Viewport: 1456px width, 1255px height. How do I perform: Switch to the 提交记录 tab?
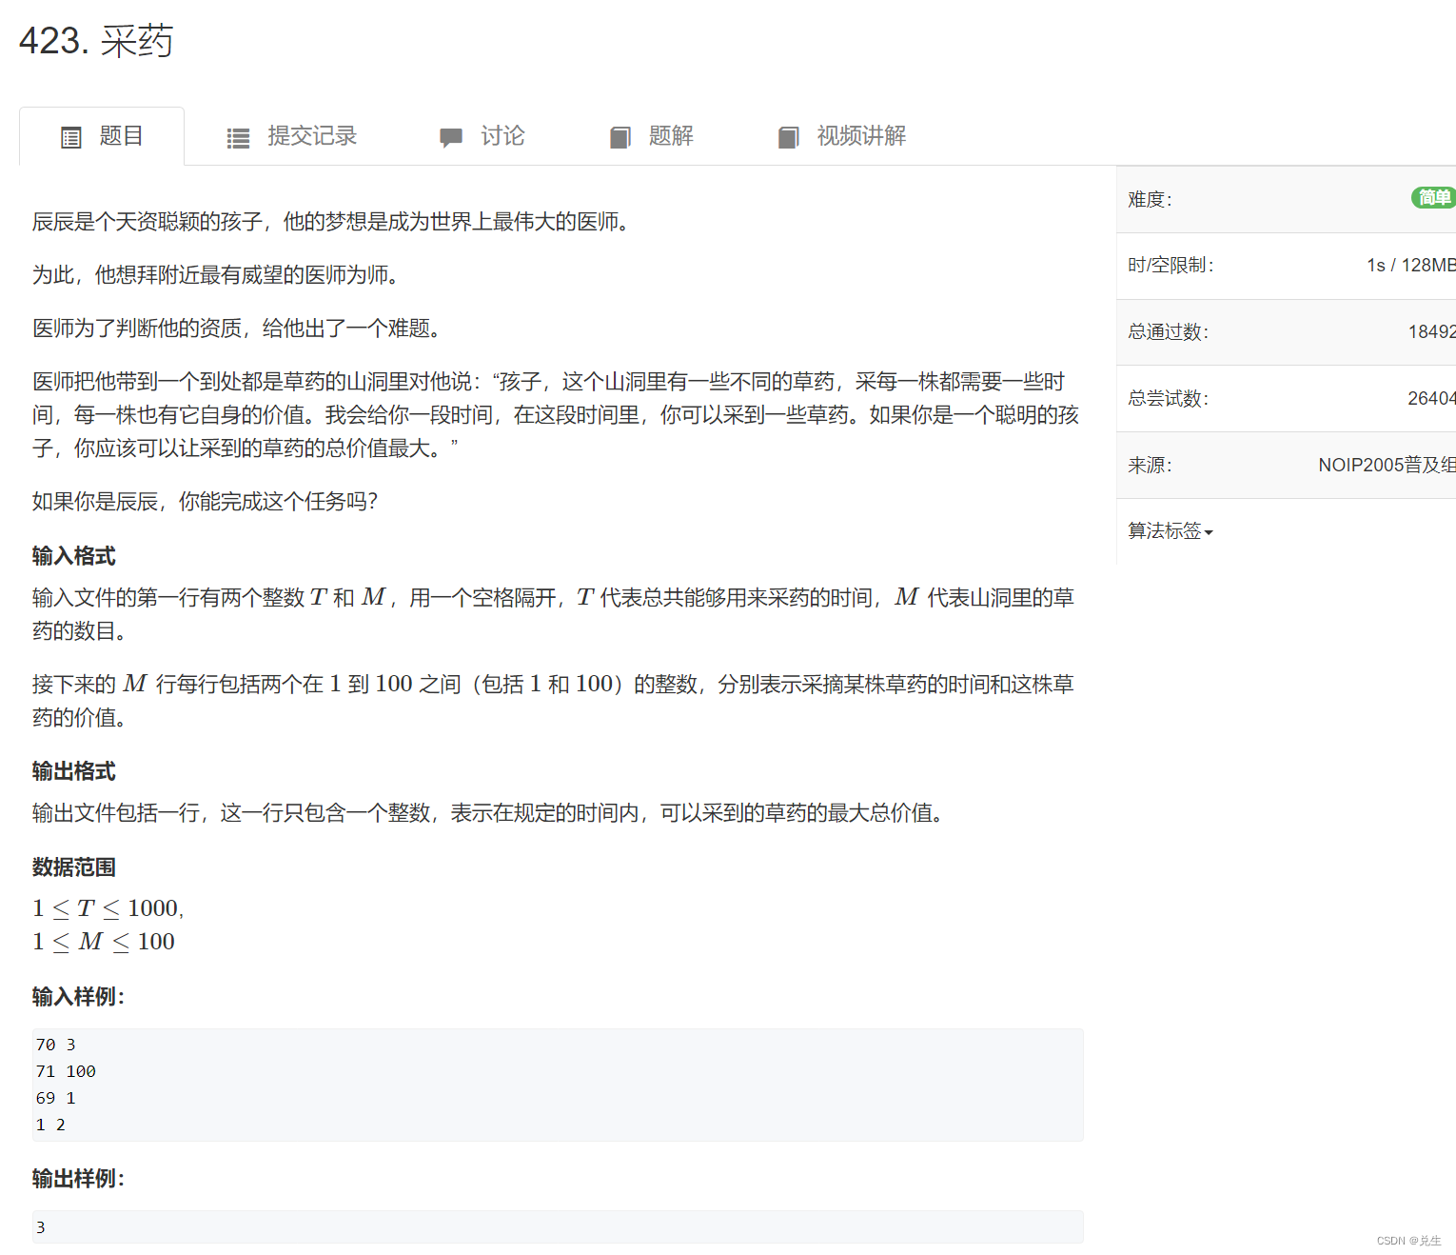291,136
